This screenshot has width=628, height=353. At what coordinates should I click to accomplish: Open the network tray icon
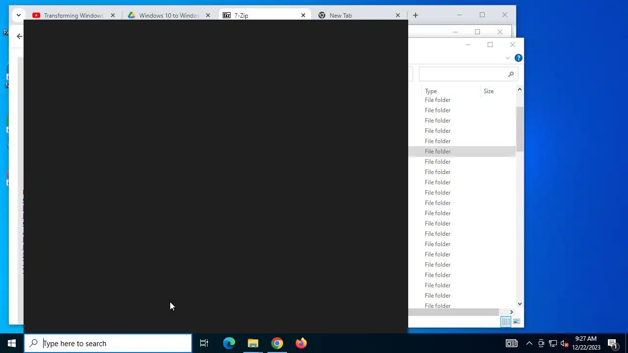[x=553, y=343]
